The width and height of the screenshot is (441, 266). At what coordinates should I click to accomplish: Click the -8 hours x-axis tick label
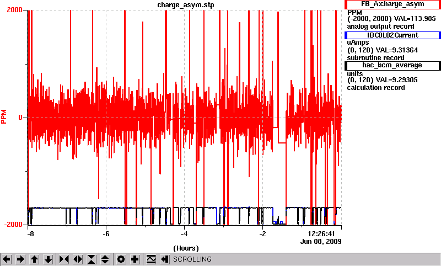[x=31, y=234]
